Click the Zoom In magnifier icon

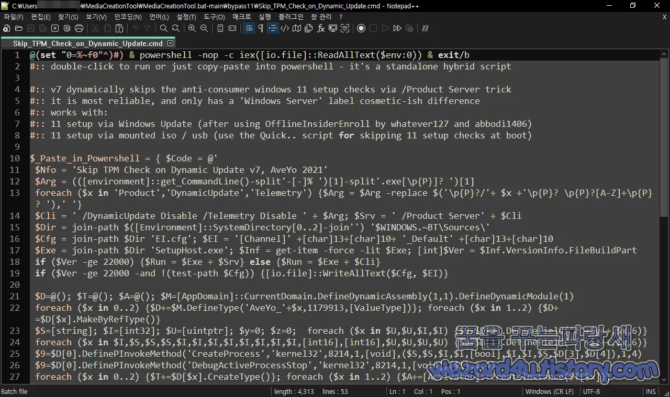[x=192, y=28]
